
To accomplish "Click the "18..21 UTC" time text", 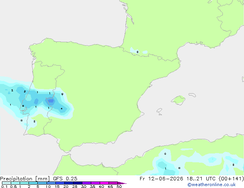I will (201, 179).
